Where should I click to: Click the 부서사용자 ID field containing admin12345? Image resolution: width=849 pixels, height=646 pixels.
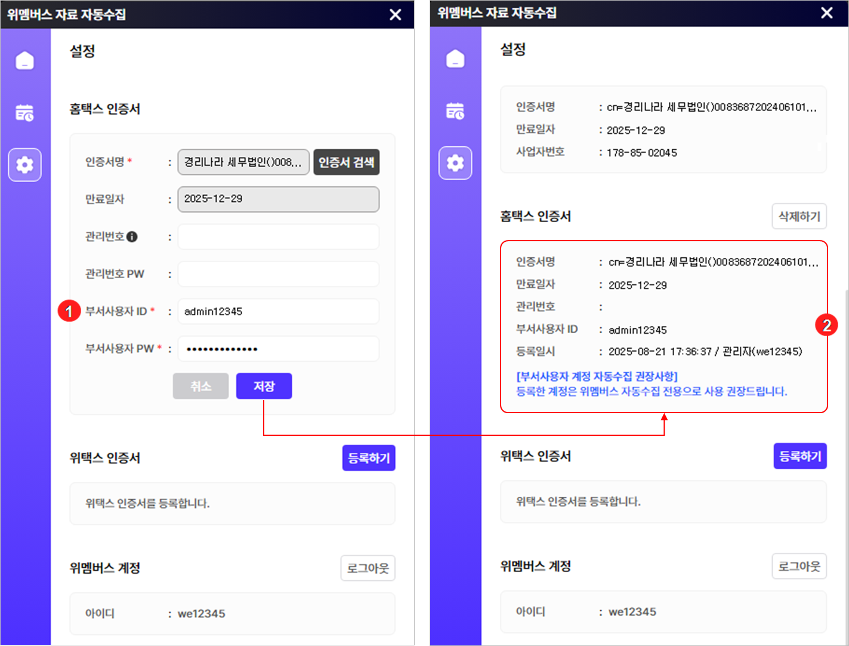coord(279,312)
